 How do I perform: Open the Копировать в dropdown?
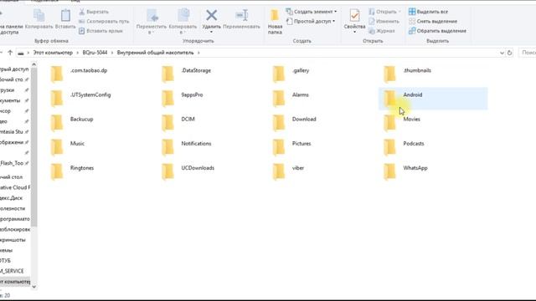(183, 22)
